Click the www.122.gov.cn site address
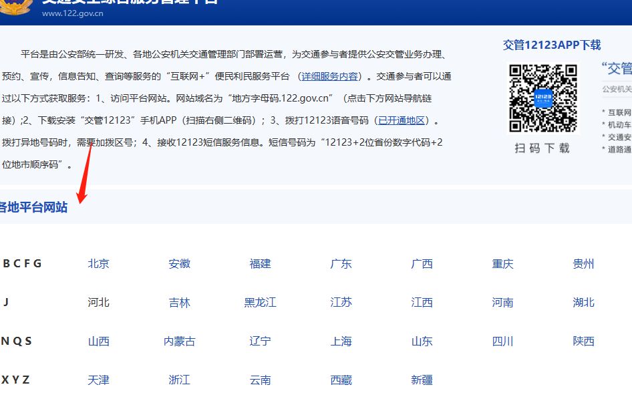Viewport: 632px width, 409px height. tap(73, 13)
